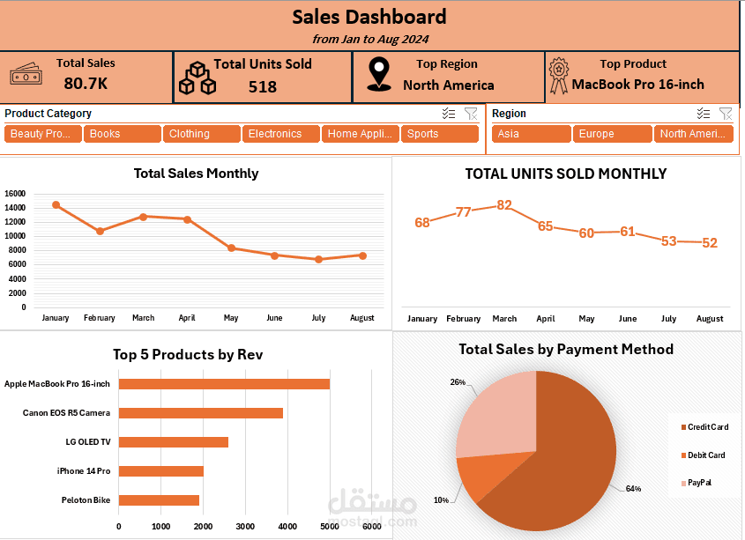The width and height of the screenshot is (745, 540).
Task: Select the Total Sales Monthly chart title
Action: coord(197,174)
